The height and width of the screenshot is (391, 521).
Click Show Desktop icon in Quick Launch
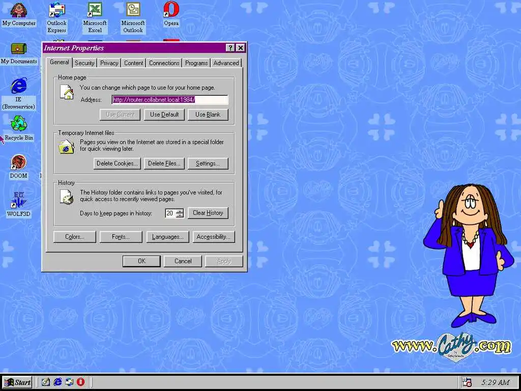pyautogui.click(x=45, y=382)
